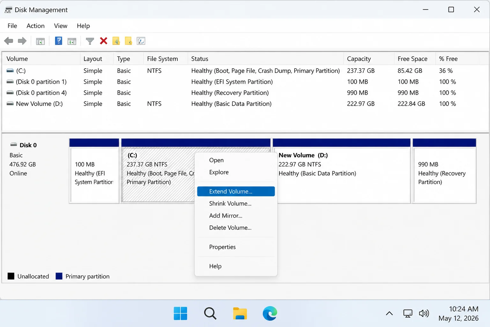This screenshot has height=327, width=490.
Task: Click the black Unallocated legend swatch
Action: pos(11,276)
